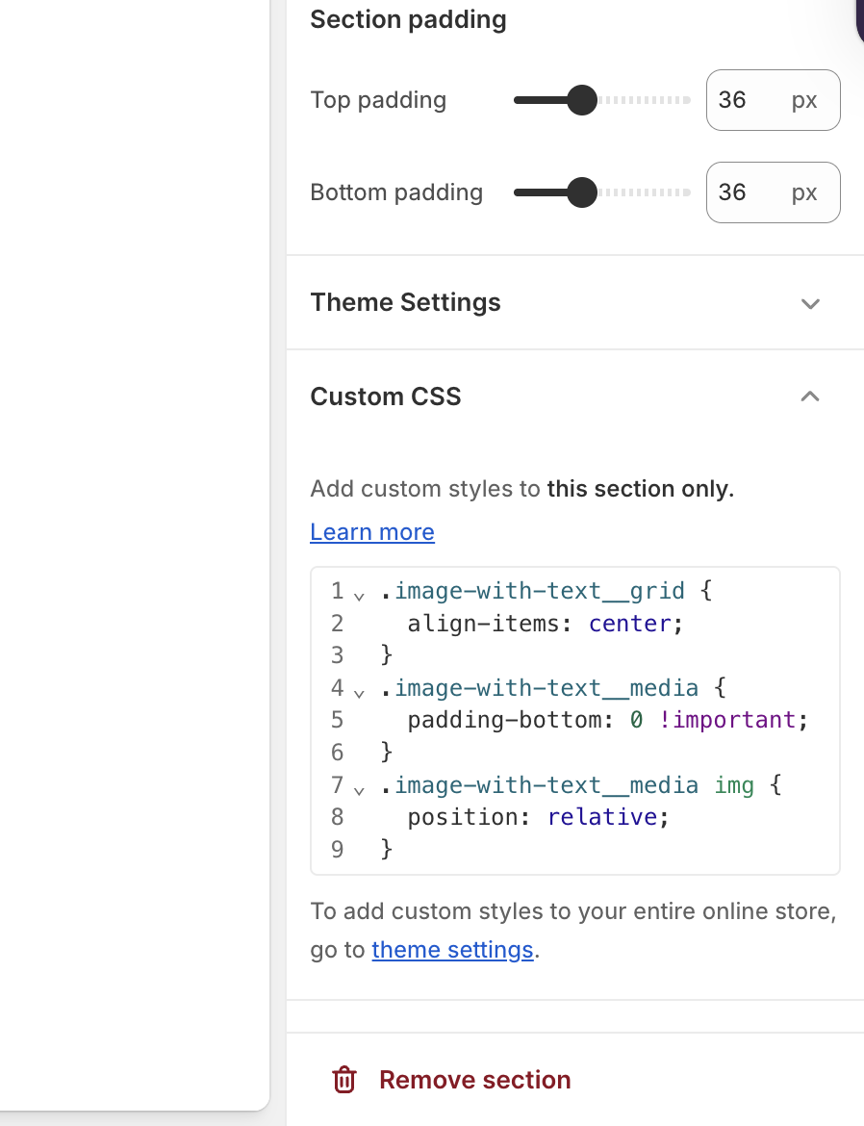Click the Top padding slider handle

click(x=581, y=100)
